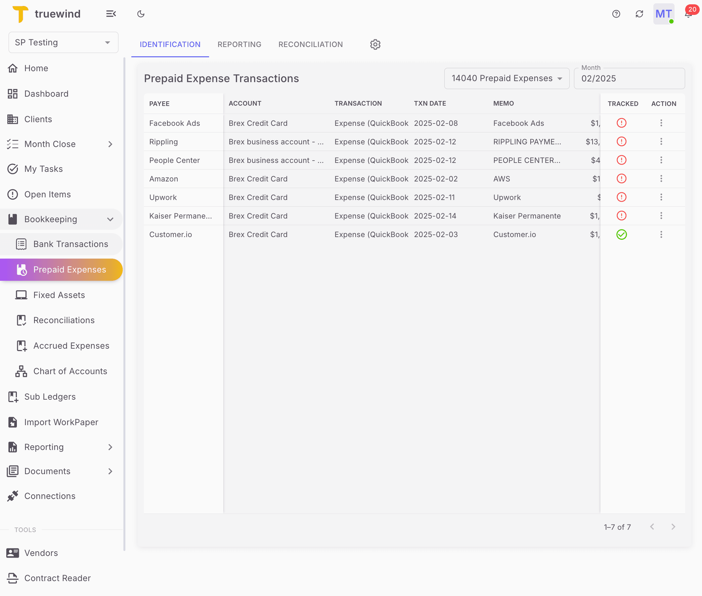Open Chart of Accounts
This screenshot has height=596, width=702.
[70, 371]
